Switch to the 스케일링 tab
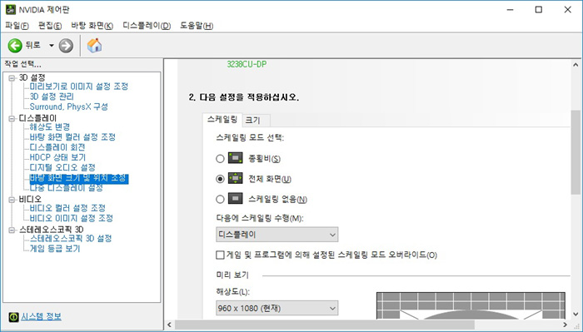The image size is (583, 332). point(222,119)
